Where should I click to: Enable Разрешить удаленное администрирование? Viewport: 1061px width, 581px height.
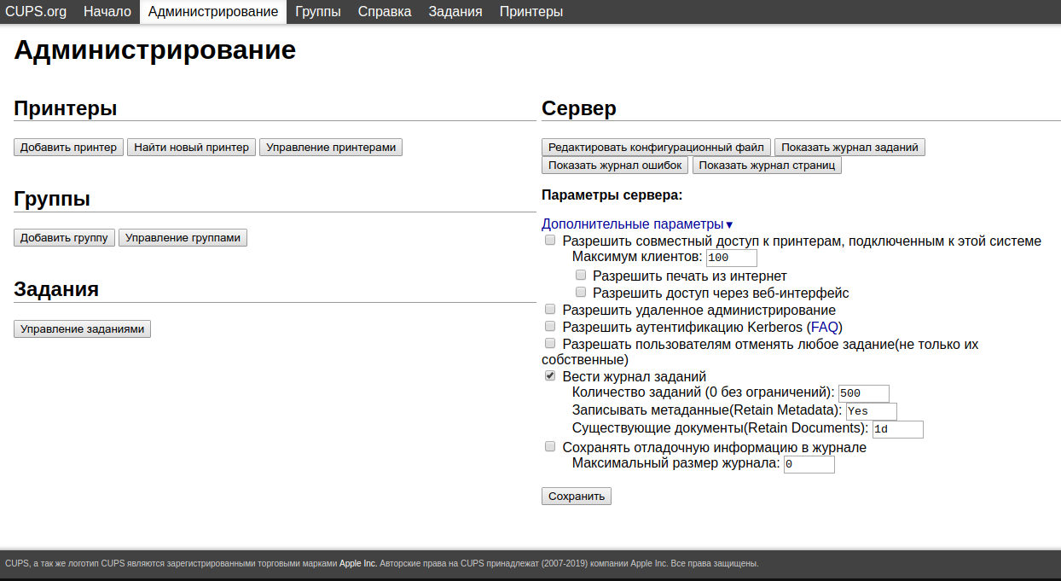(550, 309)
